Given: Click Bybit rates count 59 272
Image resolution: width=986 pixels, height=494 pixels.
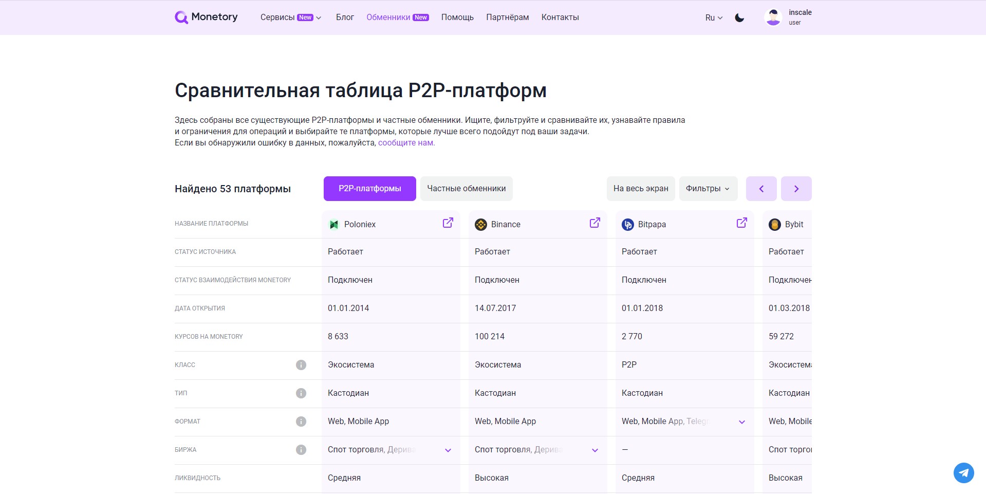Looking at the screenshot, I should click(x=781, y=337).
